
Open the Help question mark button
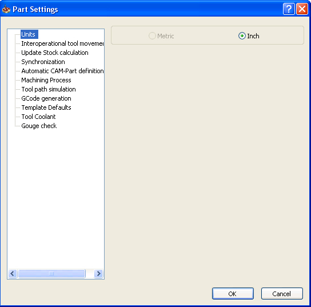(x=289, y=9)
